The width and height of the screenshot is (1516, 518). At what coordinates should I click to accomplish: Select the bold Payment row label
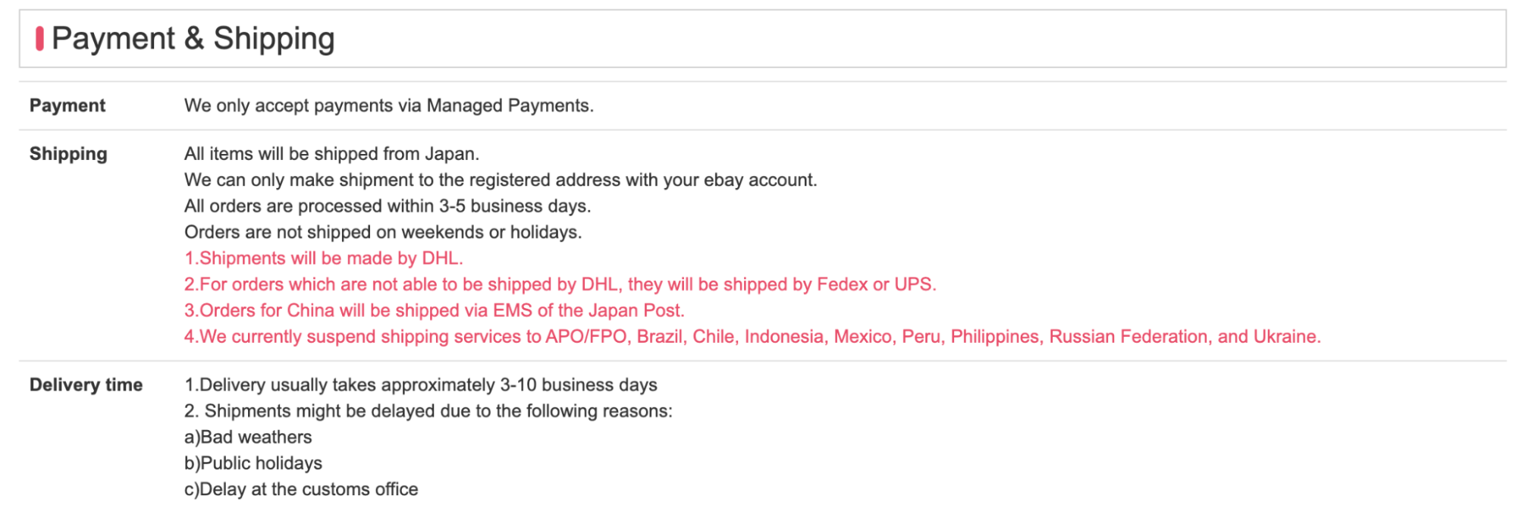click(x=67, y=105)
